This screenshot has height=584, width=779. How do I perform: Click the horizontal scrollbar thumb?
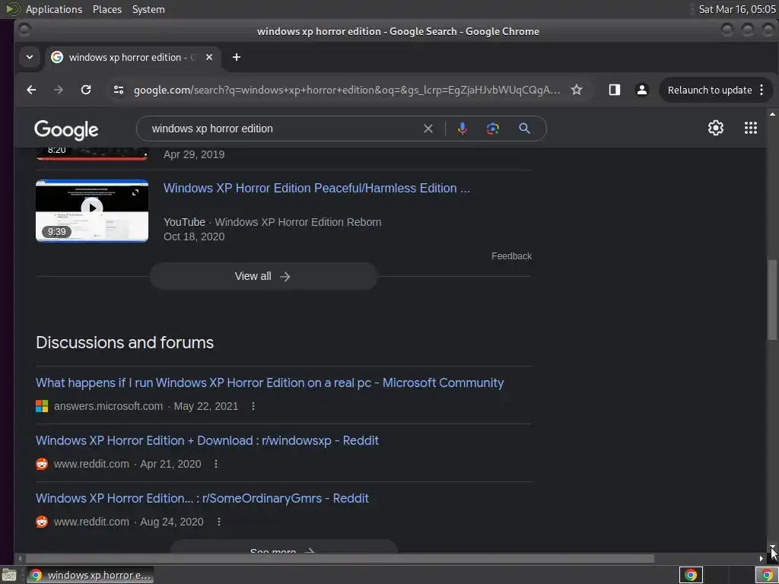click(x=340, y=559)
